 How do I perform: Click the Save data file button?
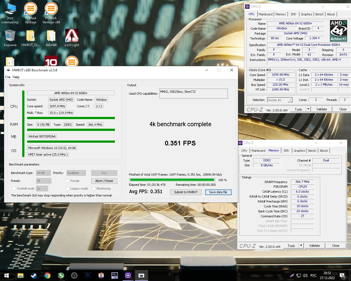point(218,192)
